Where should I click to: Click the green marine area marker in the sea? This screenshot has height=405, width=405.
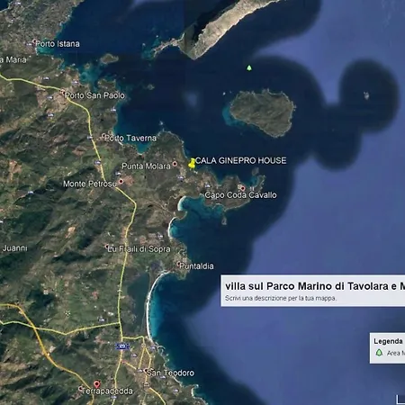(249, 67)
